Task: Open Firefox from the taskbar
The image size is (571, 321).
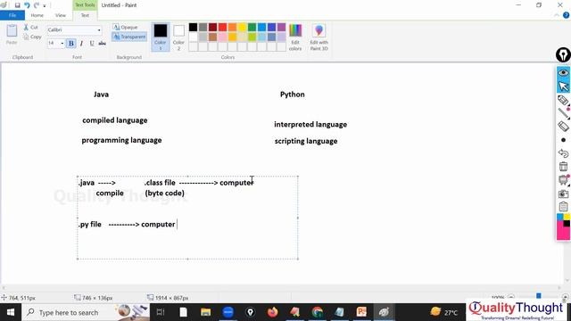Action: pyautogui.click(x=272, y=312)
